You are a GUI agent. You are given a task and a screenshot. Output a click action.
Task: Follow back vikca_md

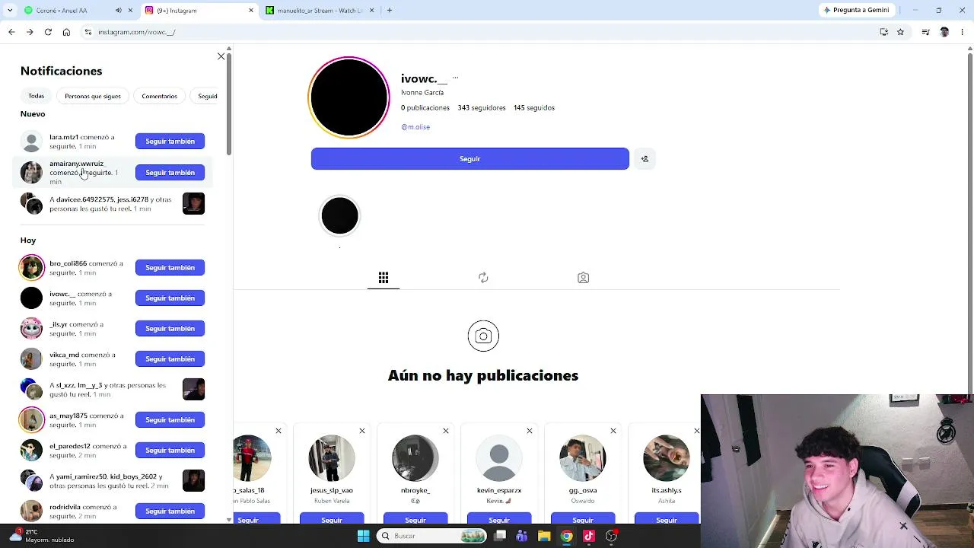coord(170,359)
